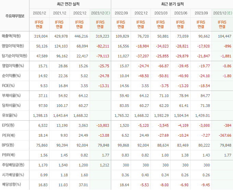
Task: Click the red -37,207 net income value
Action: (142, 56)
